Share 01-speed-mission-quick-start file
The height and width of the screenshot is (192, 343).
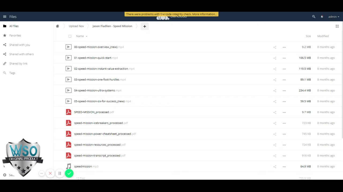275,58
